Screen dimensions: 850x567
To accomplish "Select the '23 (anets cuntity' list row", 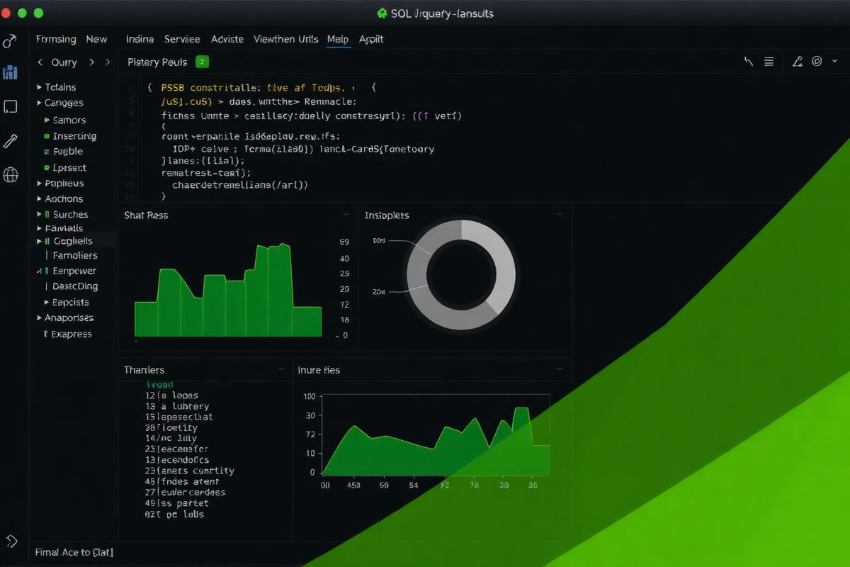I will 189,471.
